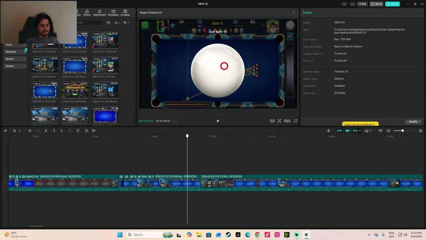This screenshot has height=240, width=426.
Task: Open TikTok from the taskbar
Action: coord(267,235)
